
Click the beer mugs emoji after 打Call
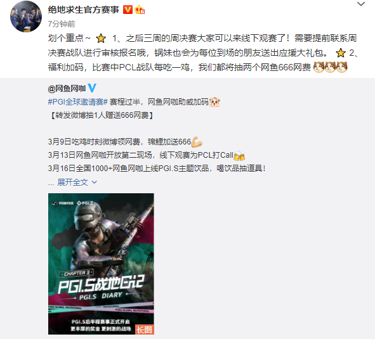pyautogui.click(x=239, y=155)
